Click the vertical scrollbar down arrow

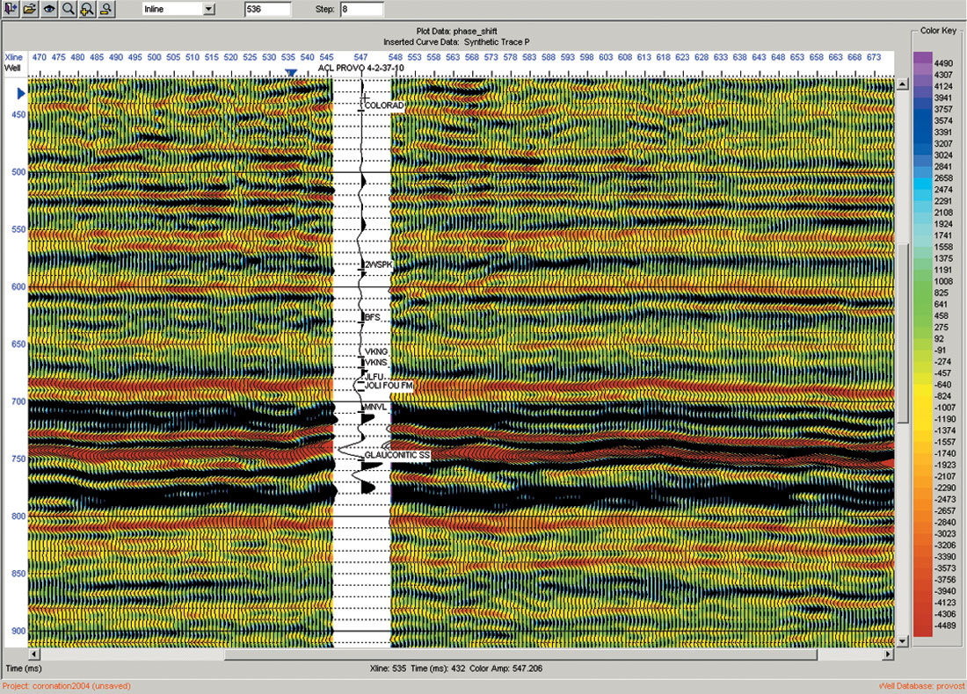click(x=902, y=641)
